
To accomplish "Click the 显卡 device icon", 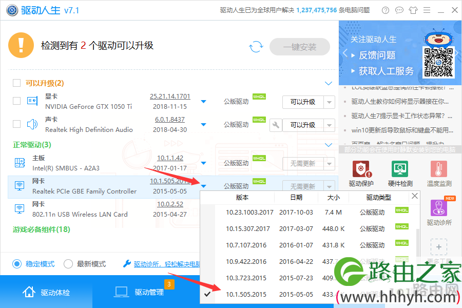I will [32, 101].
